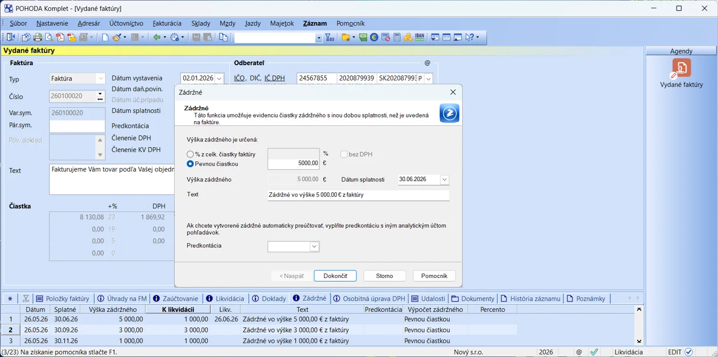Expand the Odberateľ tax ID dropdown arrow
The image size is (718, 357).
click(x=428, y=78)
